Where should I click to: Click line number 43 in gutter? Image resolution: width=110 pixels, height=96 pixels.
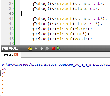11,29
